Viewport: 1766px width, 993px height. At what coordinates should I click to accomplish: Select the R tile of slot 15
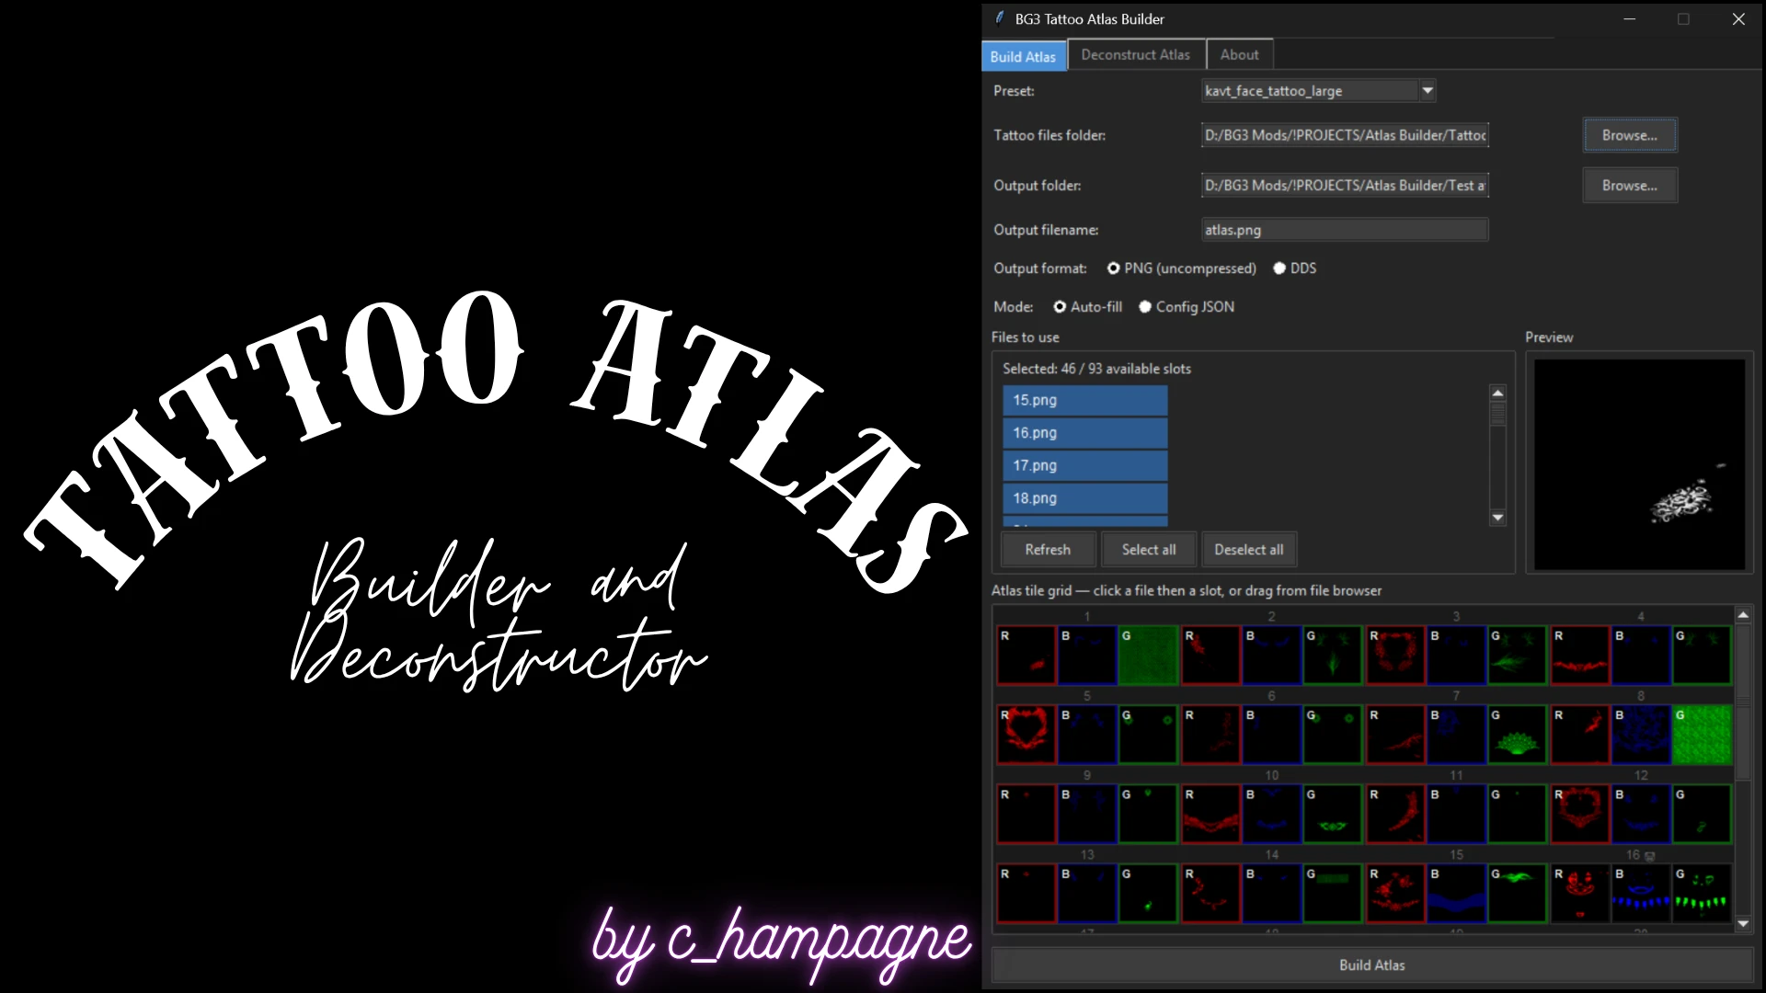coord(1395,893)
